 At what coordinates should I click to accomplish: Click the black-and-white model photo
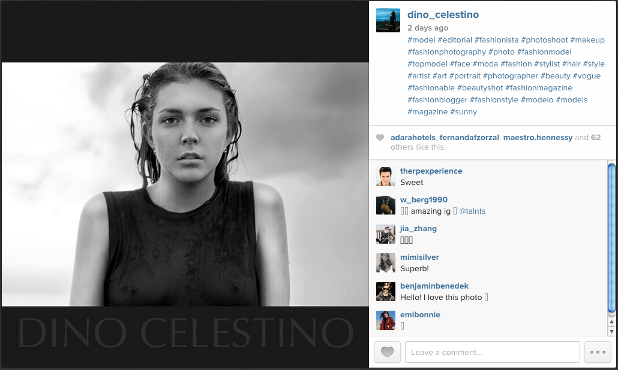pos(185,184)
